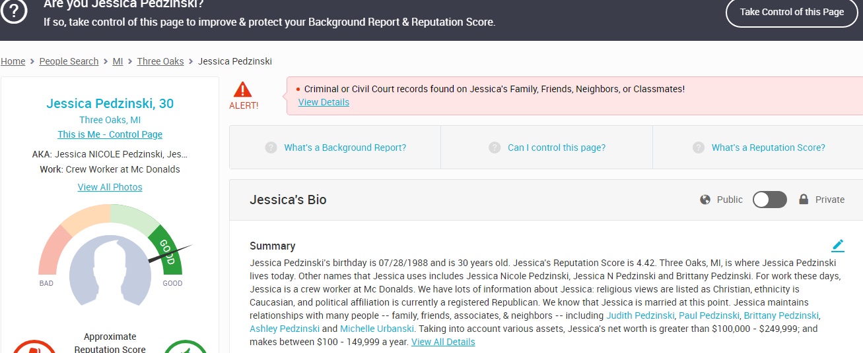Open Paul Pedzinski's profile link
The height and width of the screenshot is (353, 863).
point(710,315)
